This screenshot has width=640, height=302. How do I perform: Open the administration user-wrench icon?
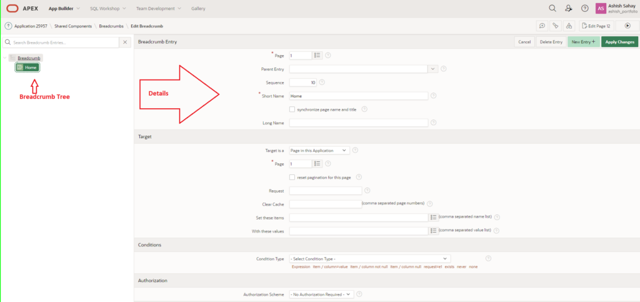pos(568,8)
